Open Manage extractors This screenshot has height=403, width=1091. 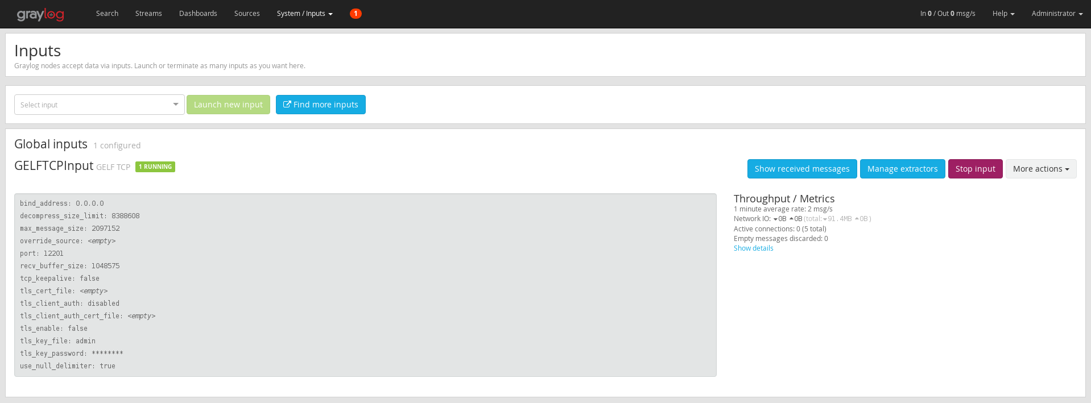(903, 169)
